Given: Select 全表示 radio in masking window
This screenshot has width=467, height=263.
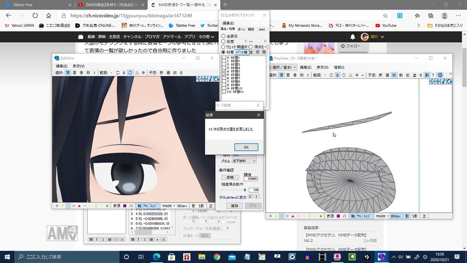Looking at the screenshot, I should click(223, 36).
